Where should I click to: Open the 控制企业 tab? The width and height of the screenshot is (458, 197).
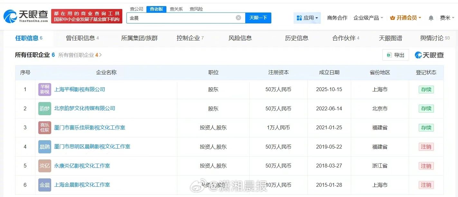pyautogui.click(x=190, y=38)
